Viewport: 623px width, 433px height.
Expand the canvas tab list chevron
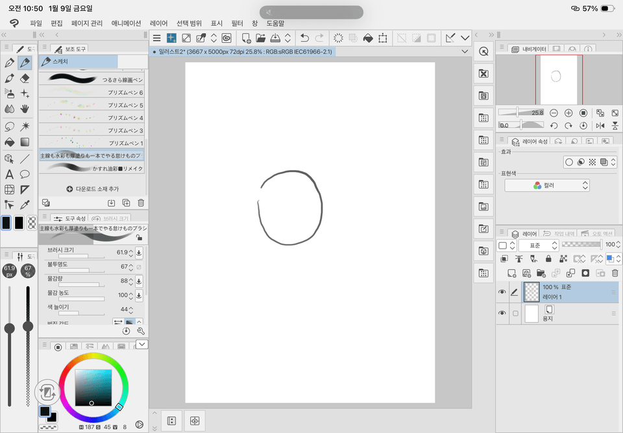click(465, 51)
